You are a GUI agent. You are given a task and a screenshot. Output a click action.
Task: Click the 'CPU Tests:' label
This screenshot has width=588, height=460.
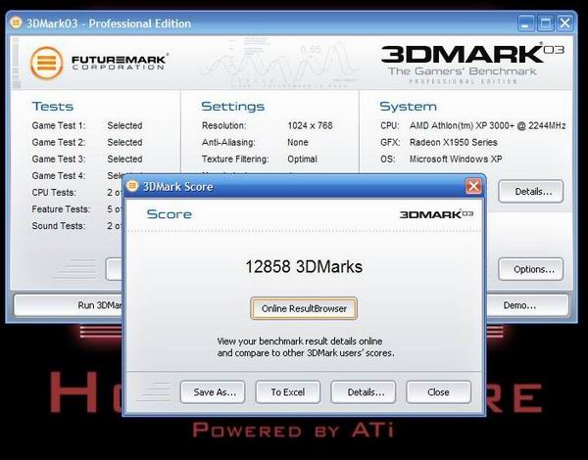(54, 192)
